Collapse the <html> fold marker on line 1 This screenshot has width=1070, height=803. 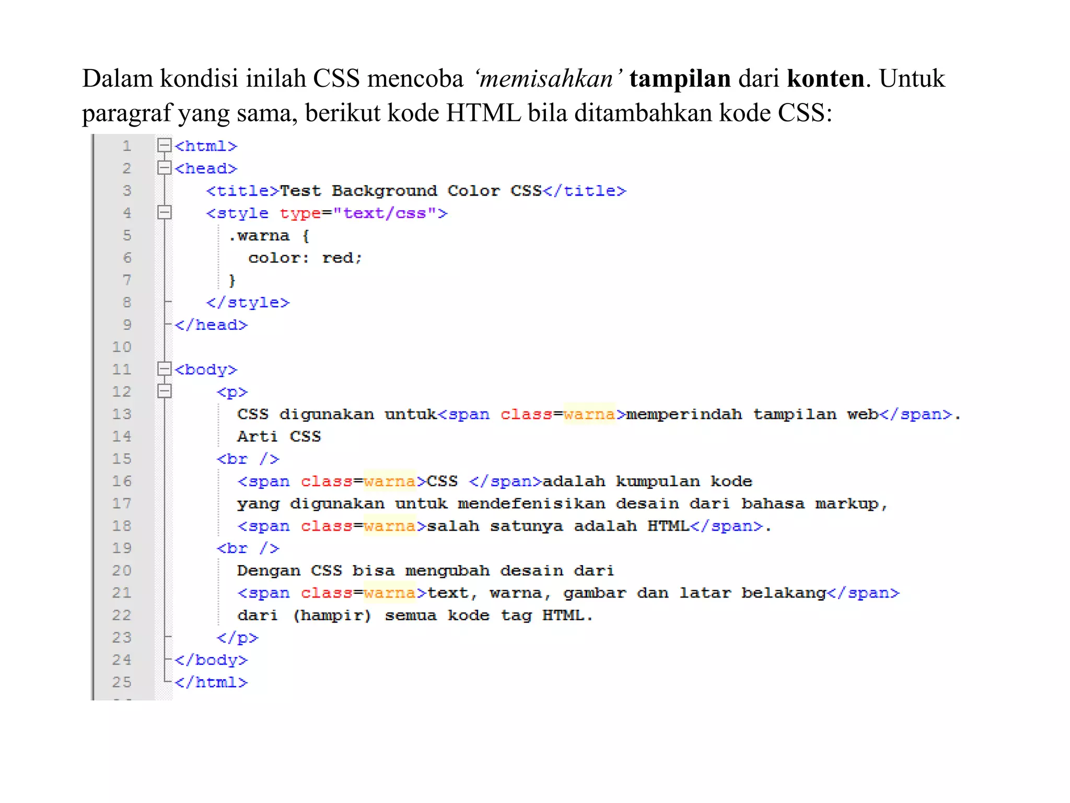tap(165, 145)
